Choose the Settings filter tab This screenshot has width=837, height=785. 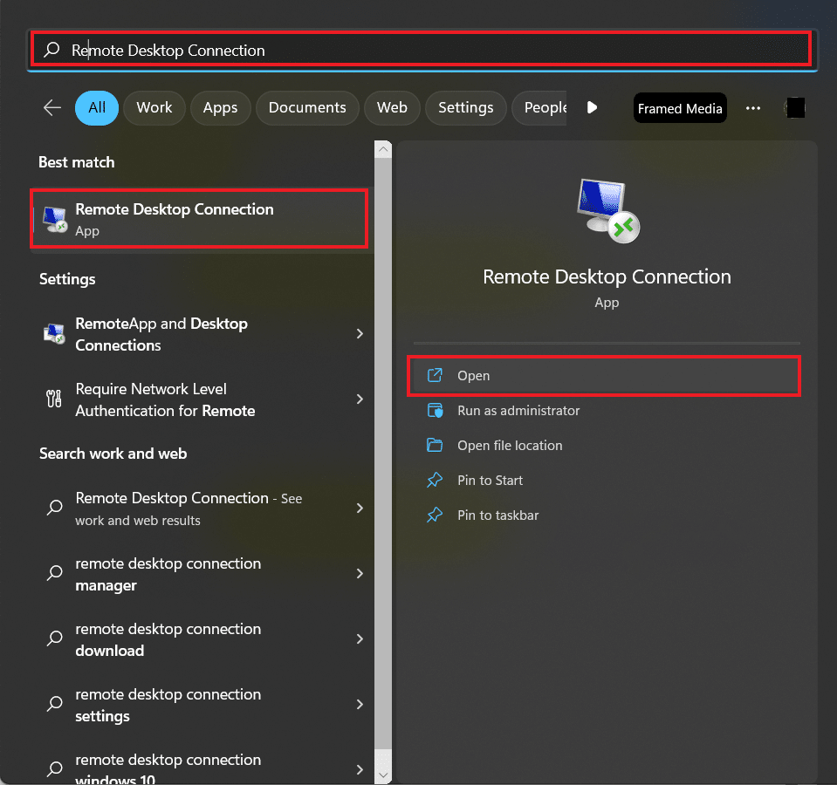click(x=465, y=107)
